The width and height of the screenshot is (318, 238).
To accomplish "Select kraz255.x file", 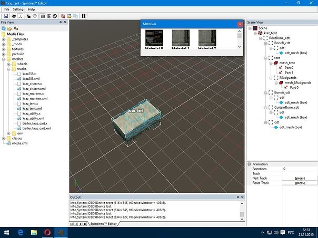I will click(29, 74).
